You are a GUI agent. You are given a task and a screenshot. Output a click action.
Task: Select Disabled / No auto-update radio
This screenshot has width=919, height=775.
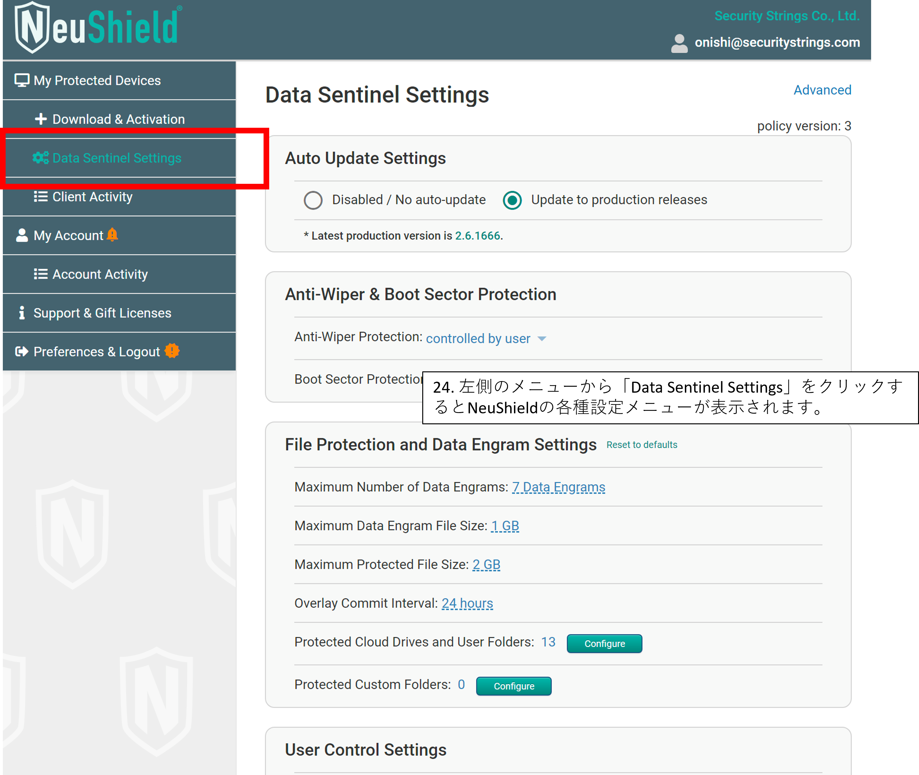[313, 200]
